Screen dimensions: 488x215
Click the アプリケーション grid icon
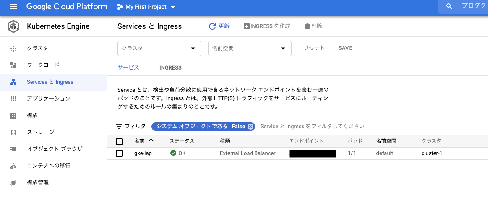[x=13, y=99]
